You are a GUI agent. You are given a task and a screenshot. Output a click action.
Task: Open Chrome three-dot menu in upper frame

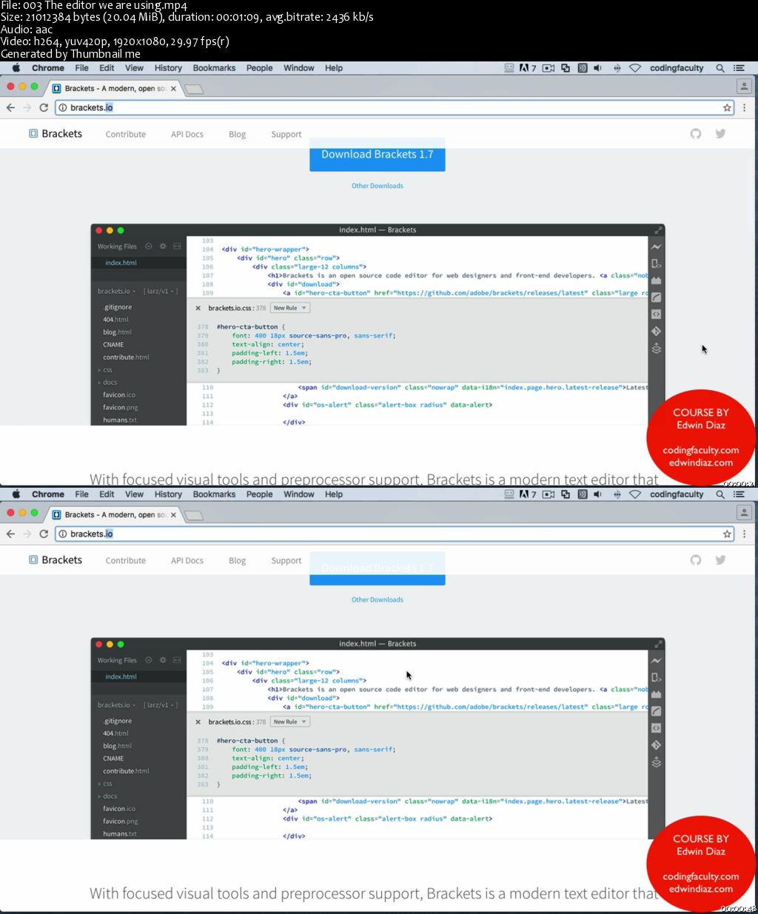[744, 107]
